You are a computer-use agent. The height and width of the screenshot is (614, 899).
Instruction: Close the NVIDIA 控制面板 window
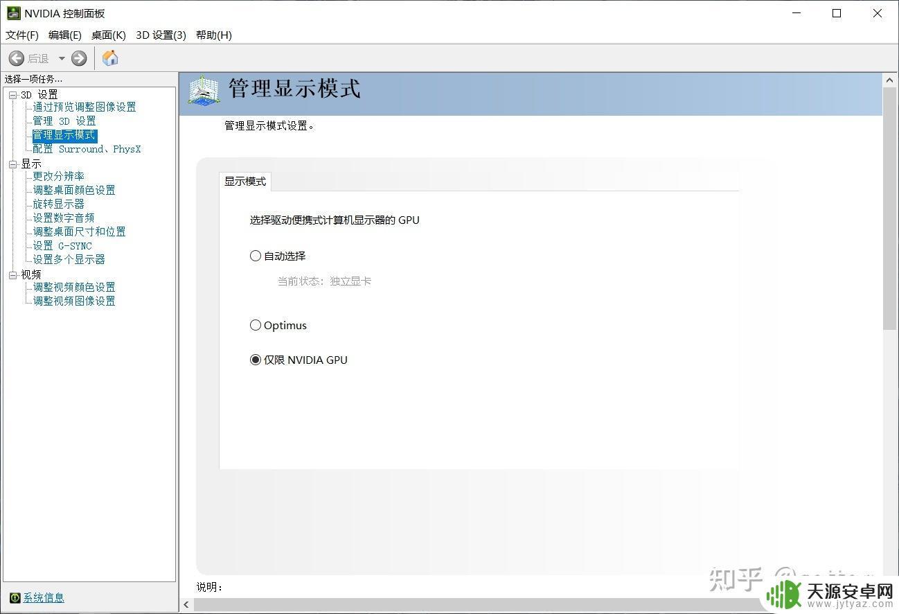tap(878, 13)
